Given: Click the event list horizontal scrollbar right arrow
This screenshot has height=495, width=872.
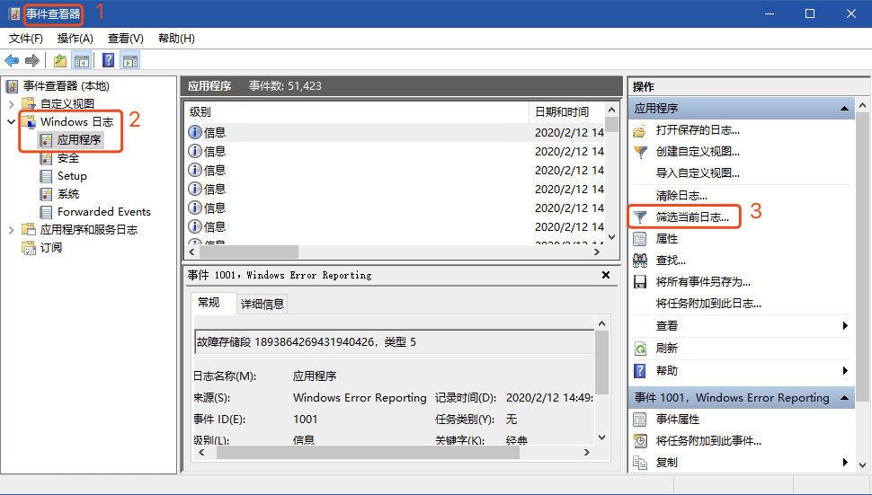Looking at the screenshot, I should pos(597,252).
